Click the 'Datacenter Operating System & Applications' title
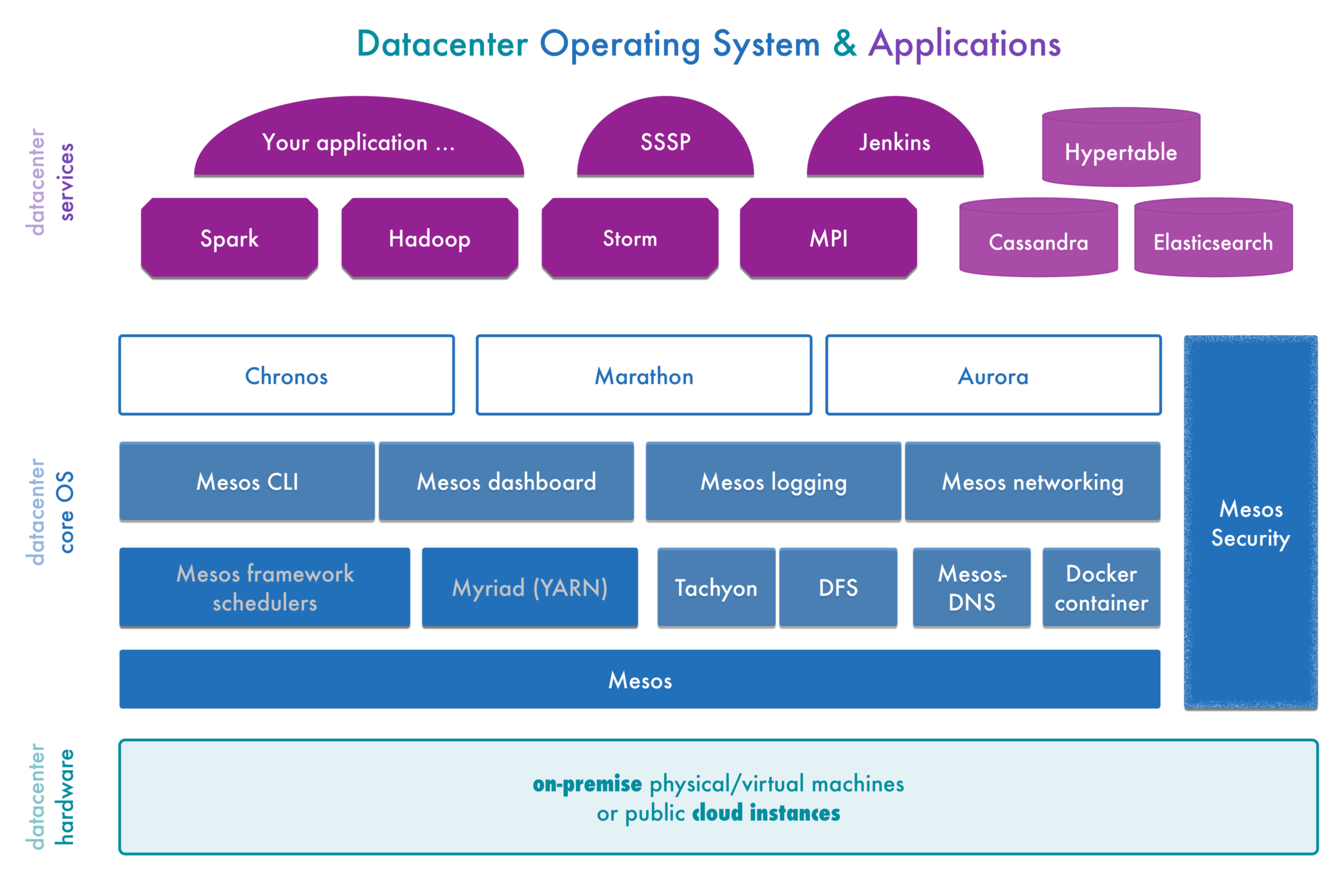 [x=709, y=45]
